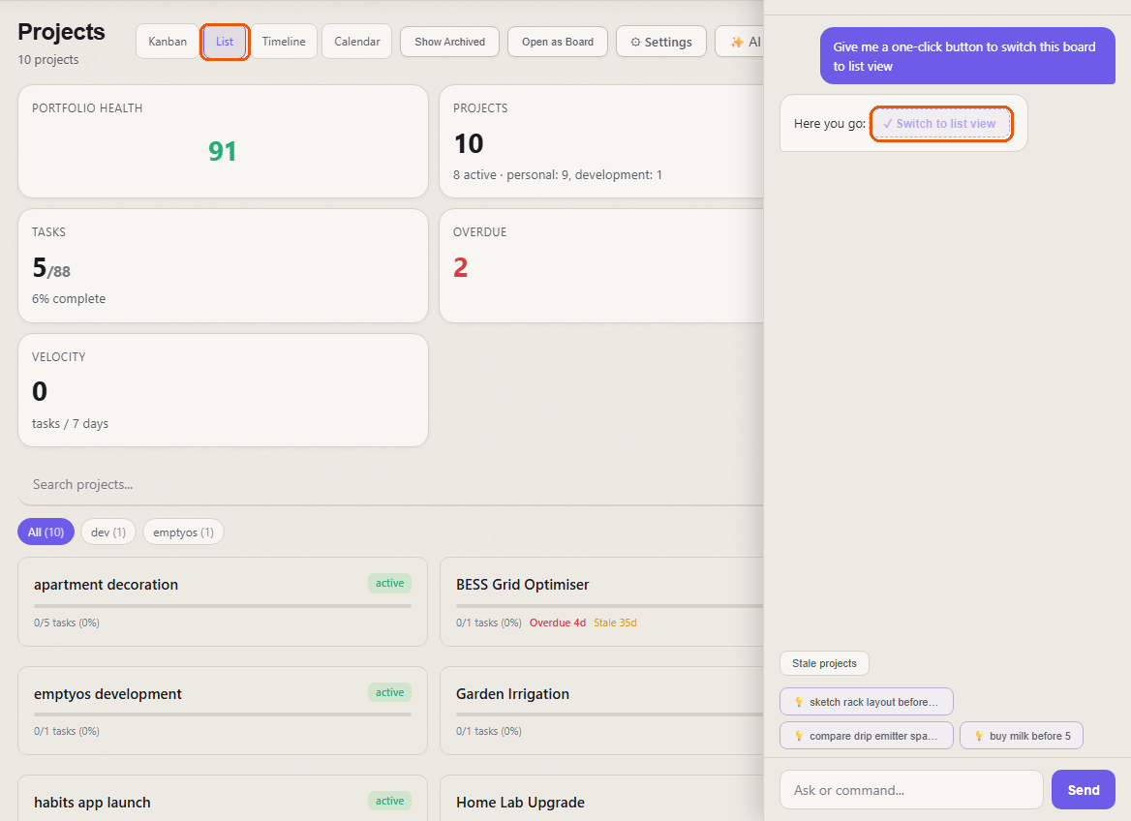Image resolution: width=1131 pixels, height=821 pixels.
Task: Click the Show Archived button
Action: point(450,42)
